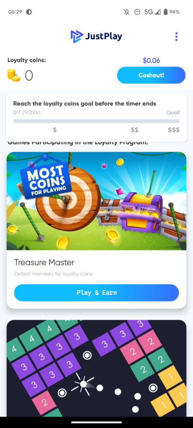Tap the $$$ reward tier marker

174,130
